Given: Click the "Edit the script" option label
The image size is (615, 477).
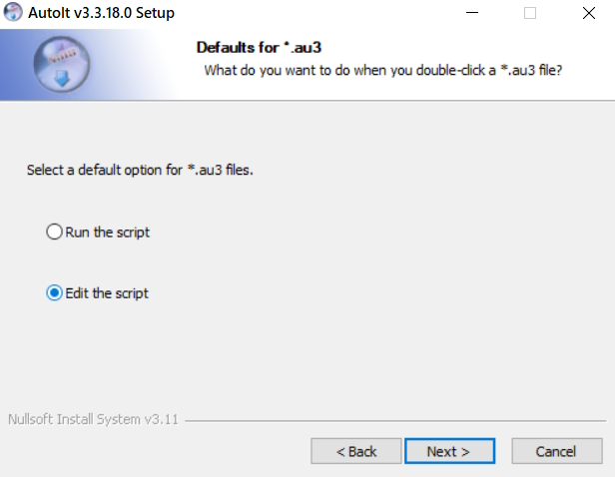Looking at the screenshot, I should (107, 293).
